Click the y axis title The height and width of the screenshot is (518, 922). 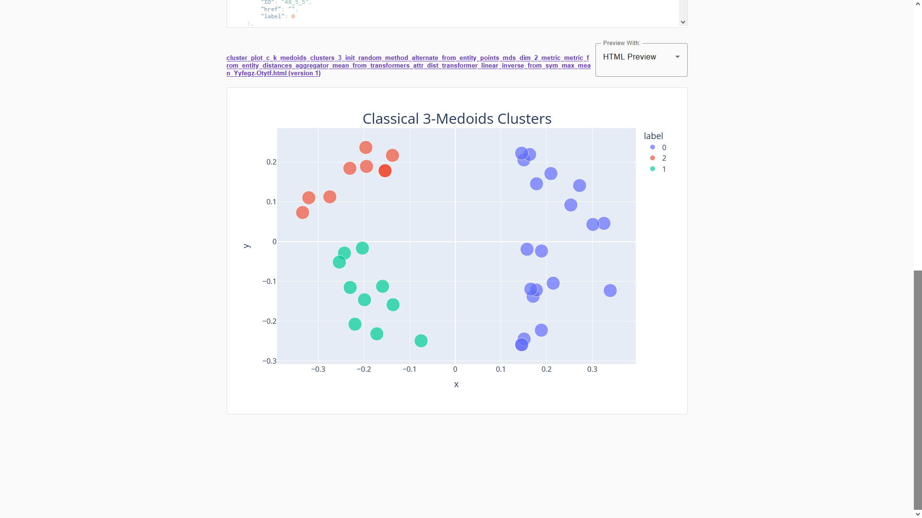(247, 246)
